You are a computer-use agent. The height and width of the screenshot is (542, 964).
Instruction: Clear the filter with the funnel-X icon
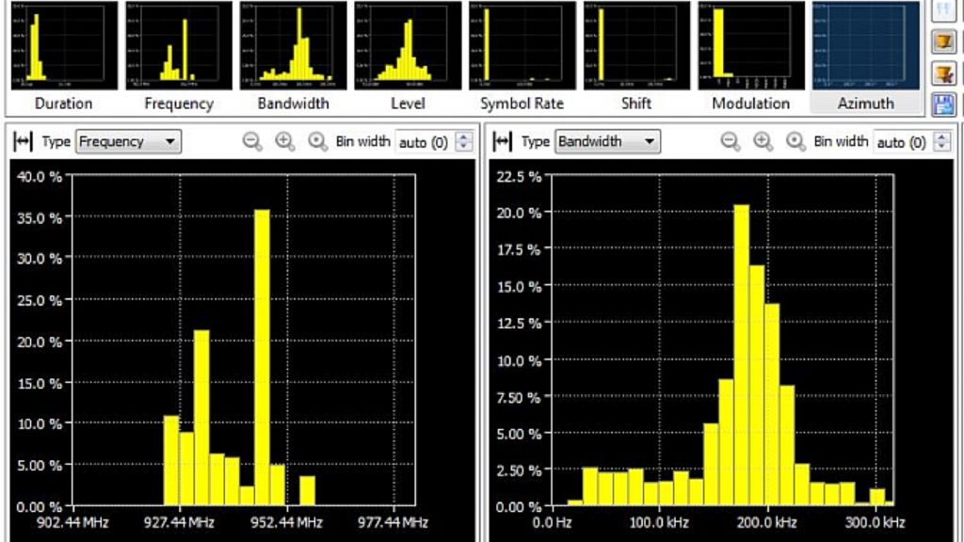(x=942, y=73)
